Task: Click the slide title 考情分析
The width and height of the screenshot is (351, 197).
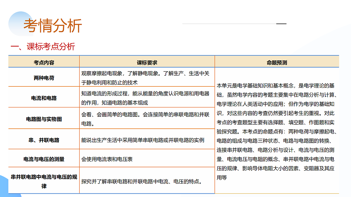Action: (53, 26)
